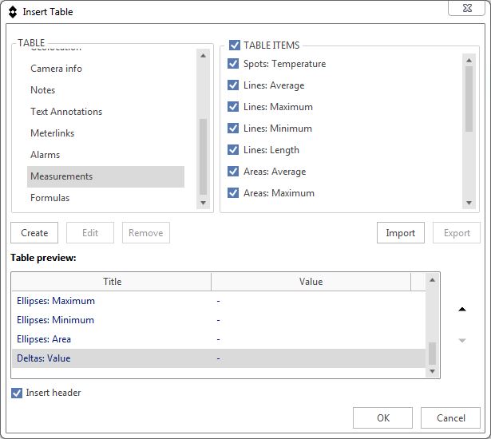Toggle the Spots: Temperature checkbox
Image resolution: width=491 pixels, height=439 pixels.
click(x=233, y=64)
